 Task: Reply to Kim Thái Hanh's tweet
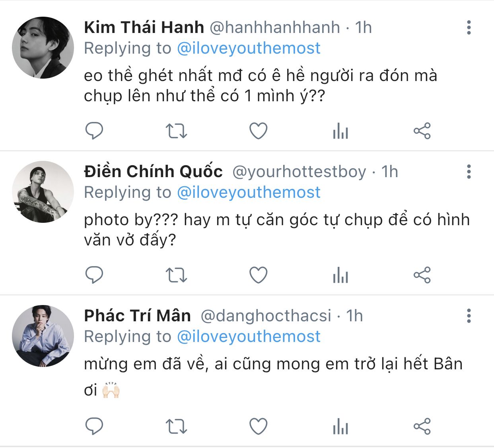point(94,131)
